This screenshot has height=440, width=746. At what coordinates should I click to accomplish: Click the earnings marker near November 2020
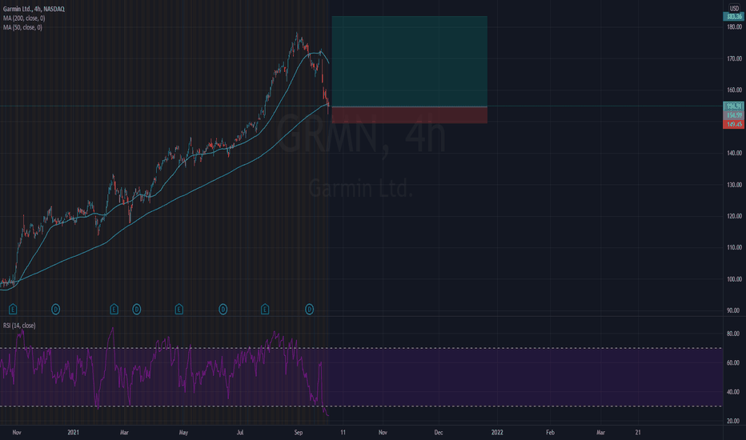tap(13, 310)
